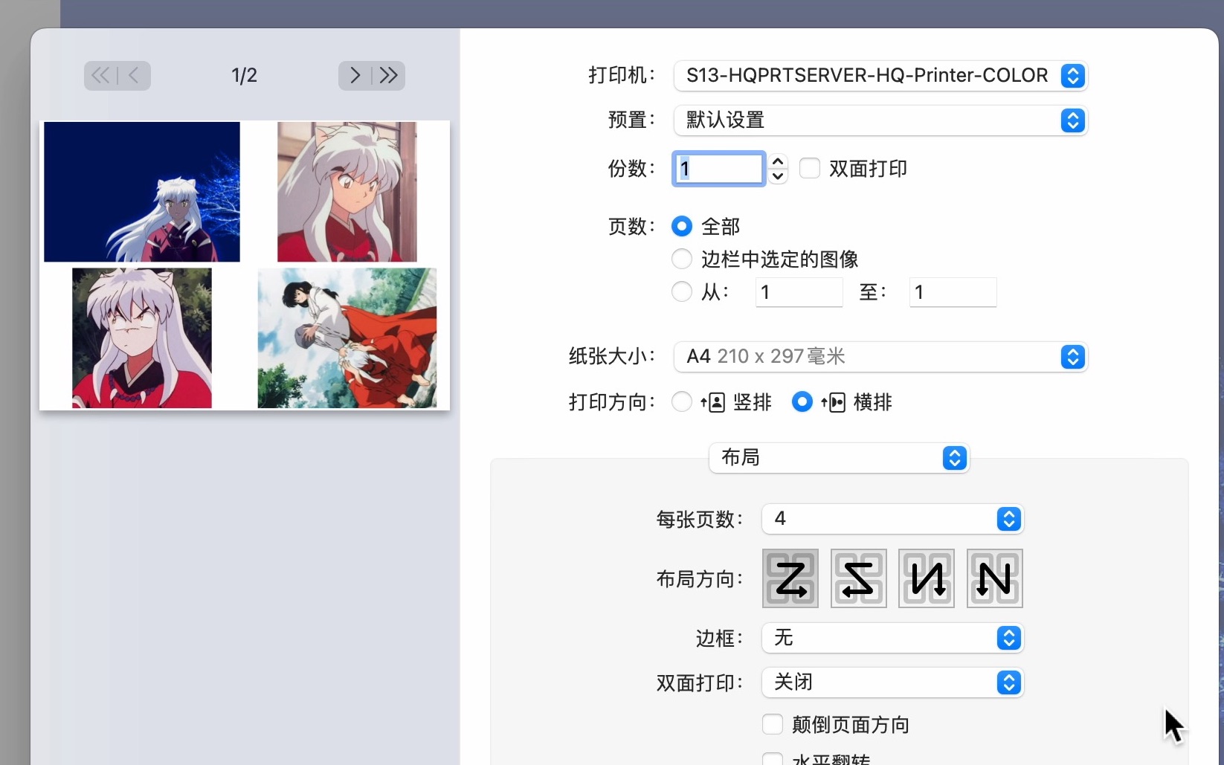Viewport: 1224px width, 765px height.
Task: Select the 全部 pages radio button
Action: coord(682,226)
